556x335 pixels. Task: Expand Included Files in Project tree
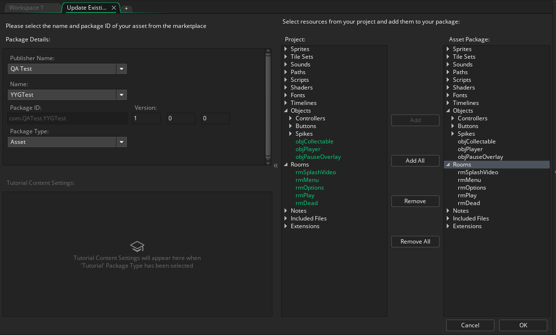click(286, 219)
